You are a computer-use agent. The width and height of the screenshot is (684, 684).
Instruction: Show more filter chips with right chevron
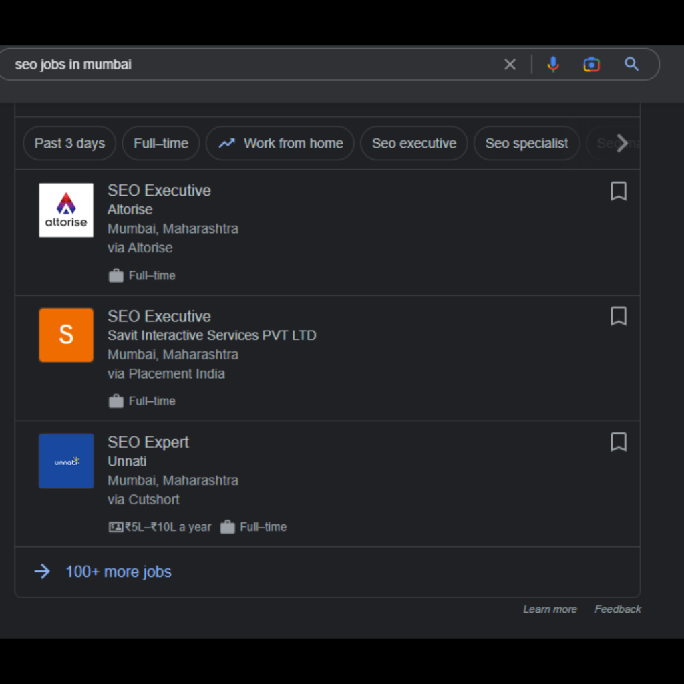click(x=622, y=143)
